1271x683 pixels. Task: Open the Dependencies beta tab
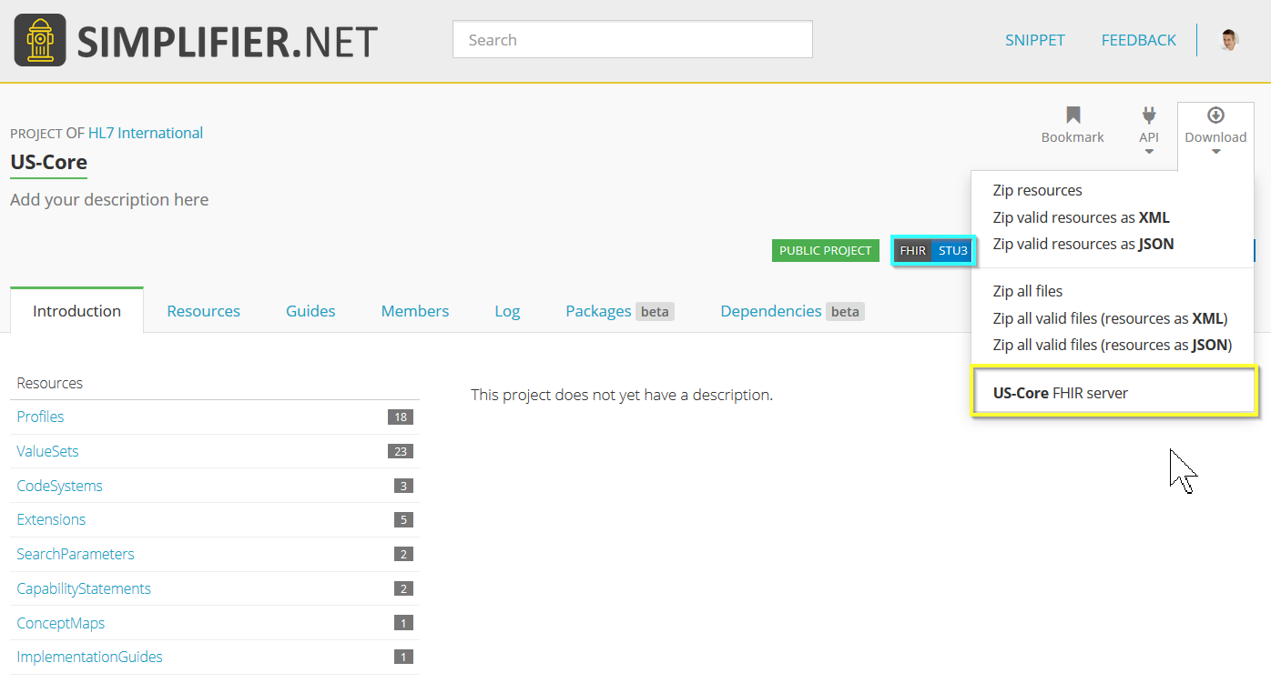point(792,311)
